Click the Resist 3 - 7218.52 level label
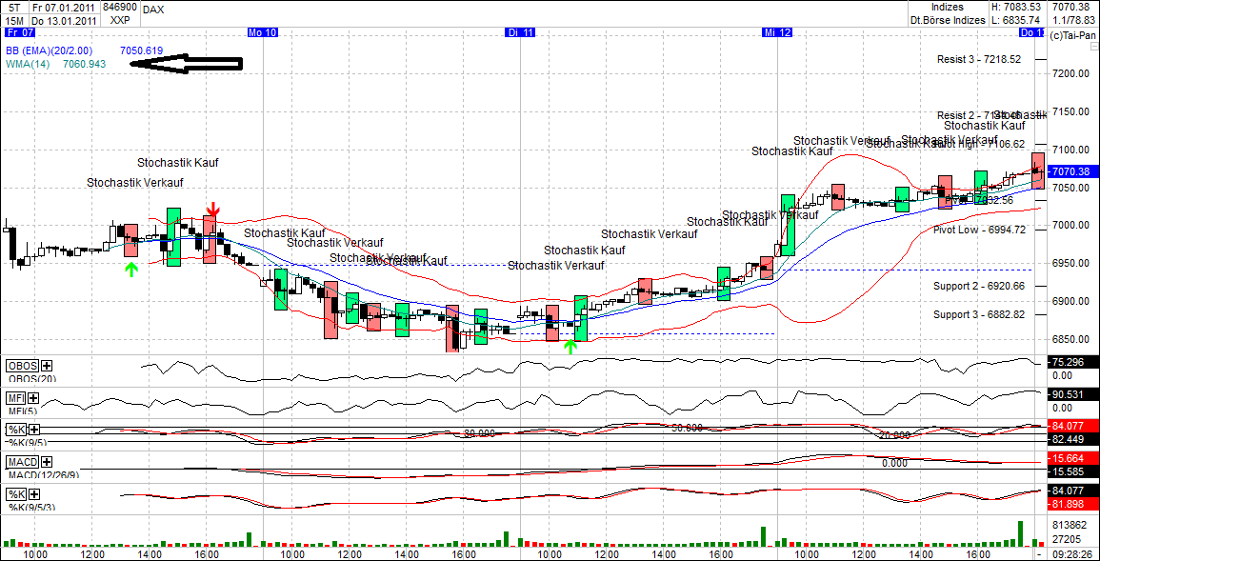Viewport: 1260px width, 561px height. click(x=979, y=59)
